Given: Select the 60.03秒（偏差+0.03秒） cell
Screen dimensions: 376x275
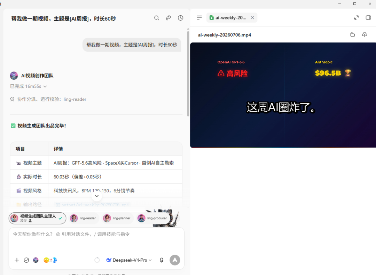Looking at the screenshot, I should coord(115,177).
